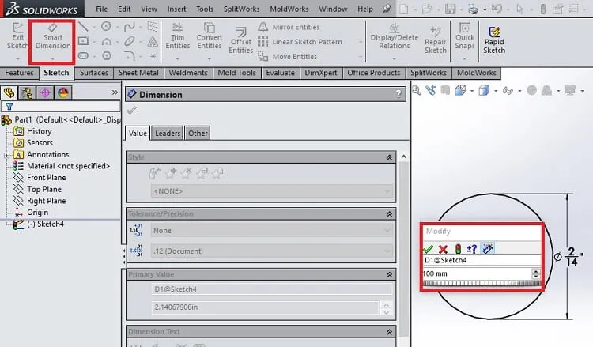The image size is (593, 347).
Task: Select the sketch Text tool
Action: (153, 41)
